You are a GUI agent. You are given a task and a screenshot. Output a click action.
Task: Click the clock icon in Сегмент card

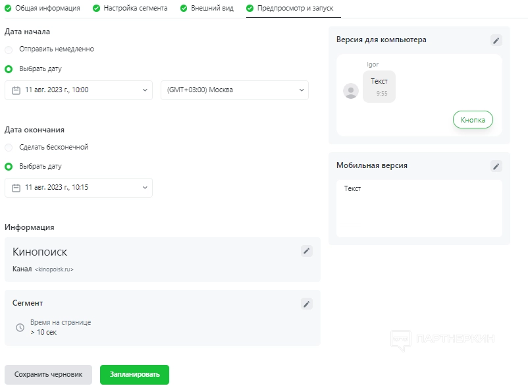(20, 327)
